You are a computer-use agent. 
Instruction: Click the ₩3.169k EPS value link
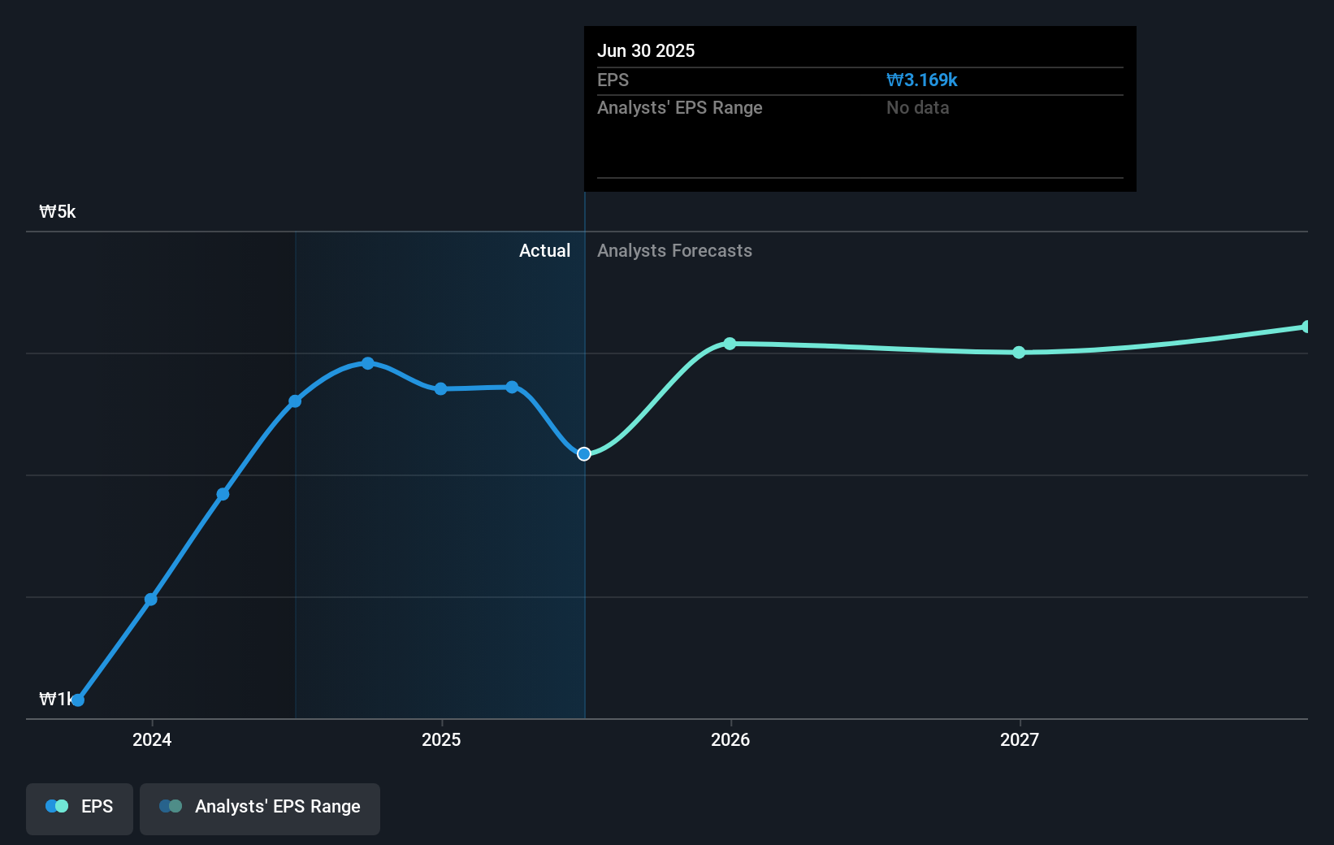click(x=922, y=80)
